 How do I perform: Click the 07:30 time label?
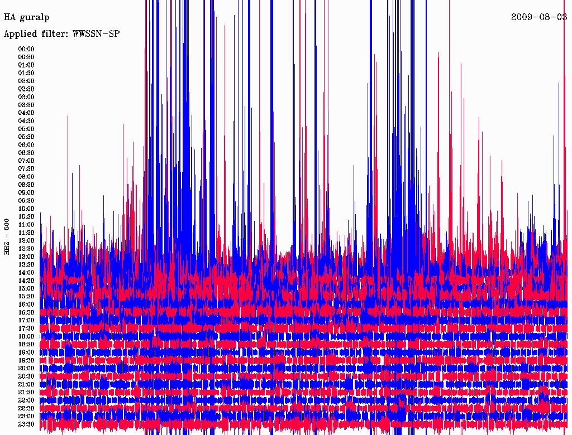pyautogui.click(x=26, y=168)
